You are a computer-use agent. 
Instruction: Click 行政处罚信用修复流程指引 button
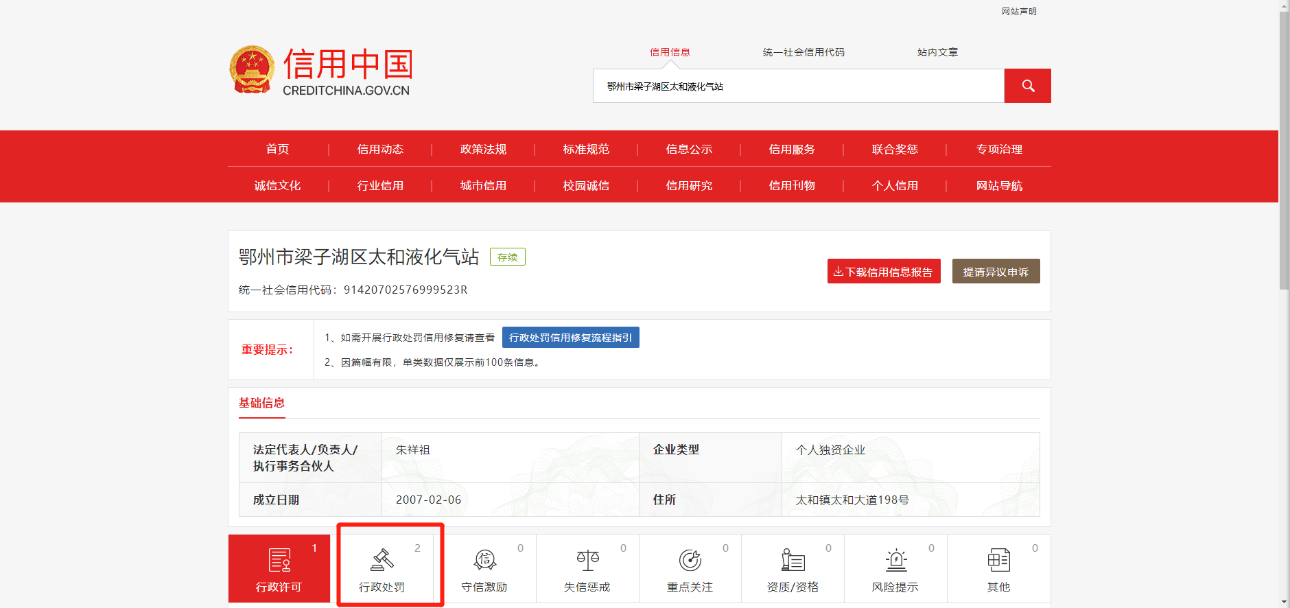click(571, 338)
